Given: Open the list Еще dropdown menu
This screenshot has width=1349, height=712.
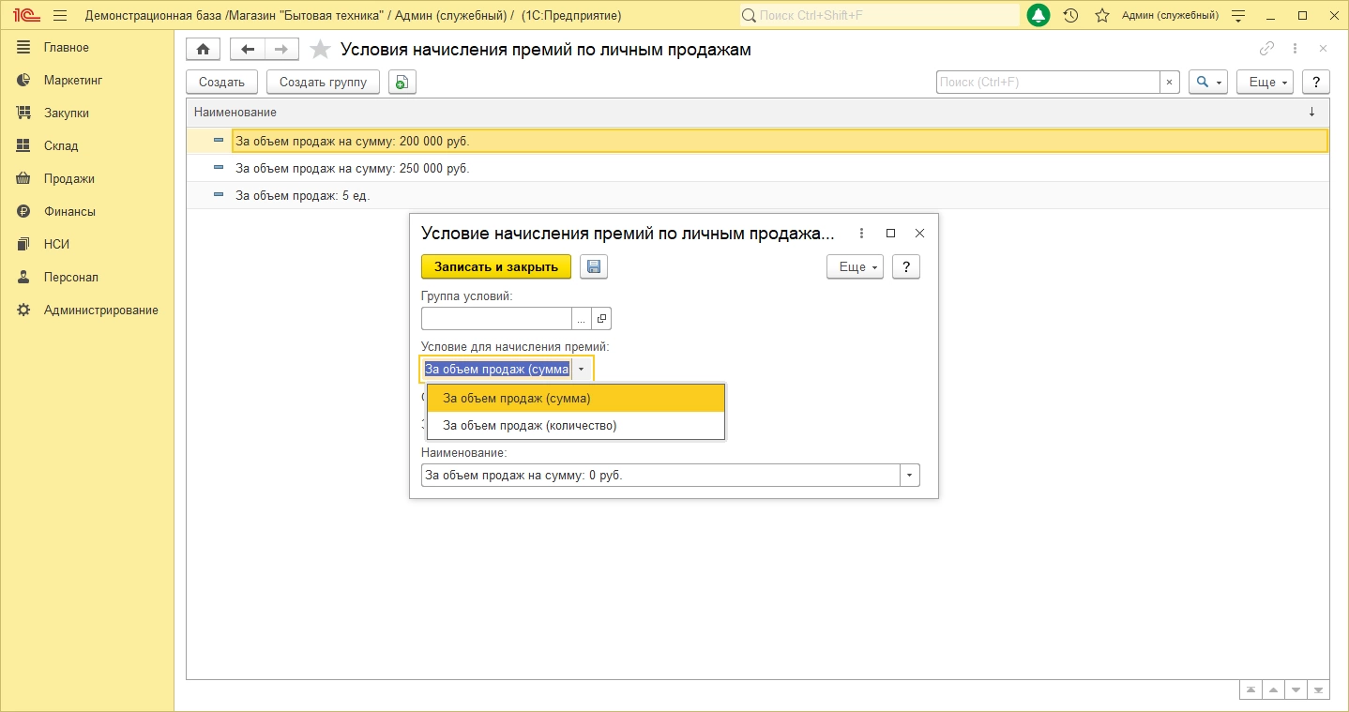Looking at the screenshot, I should 1266,83.
